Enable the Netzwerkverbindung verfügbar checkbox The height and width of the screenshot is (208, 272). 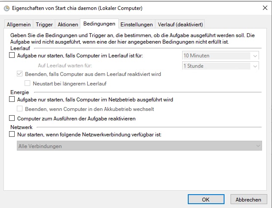(12, 134)
